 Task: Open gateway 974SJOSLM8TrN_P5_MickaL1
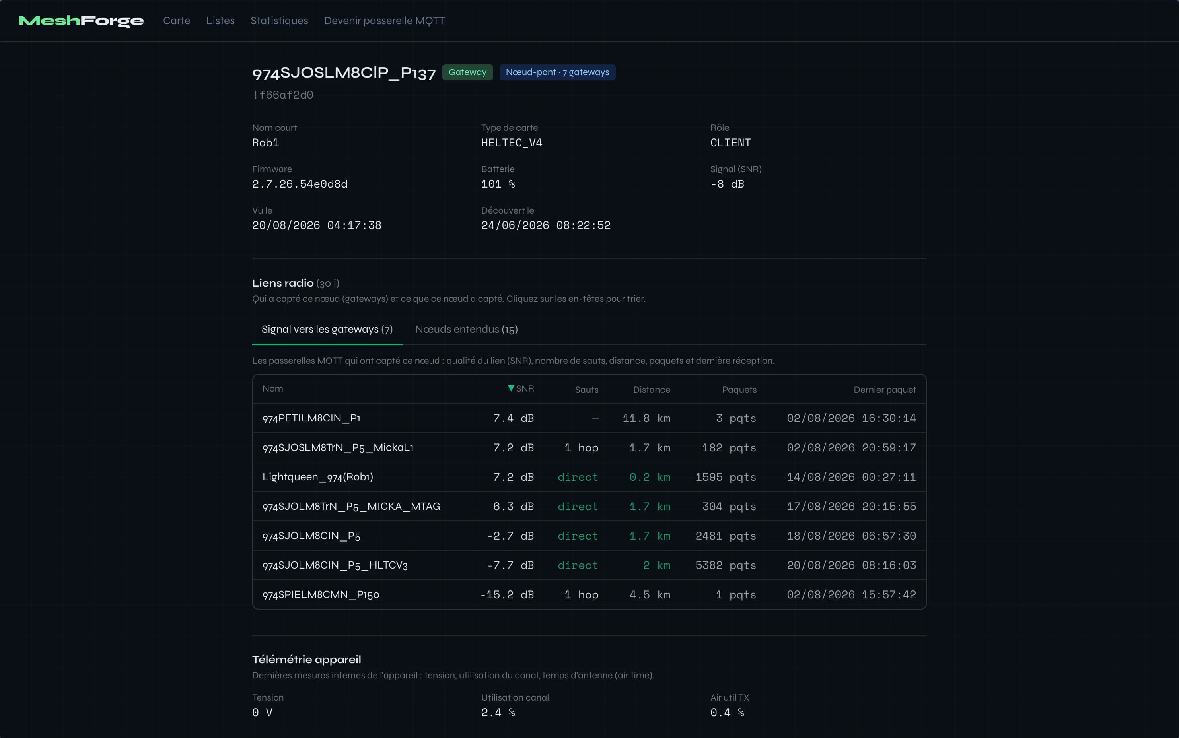pos(338,448)
